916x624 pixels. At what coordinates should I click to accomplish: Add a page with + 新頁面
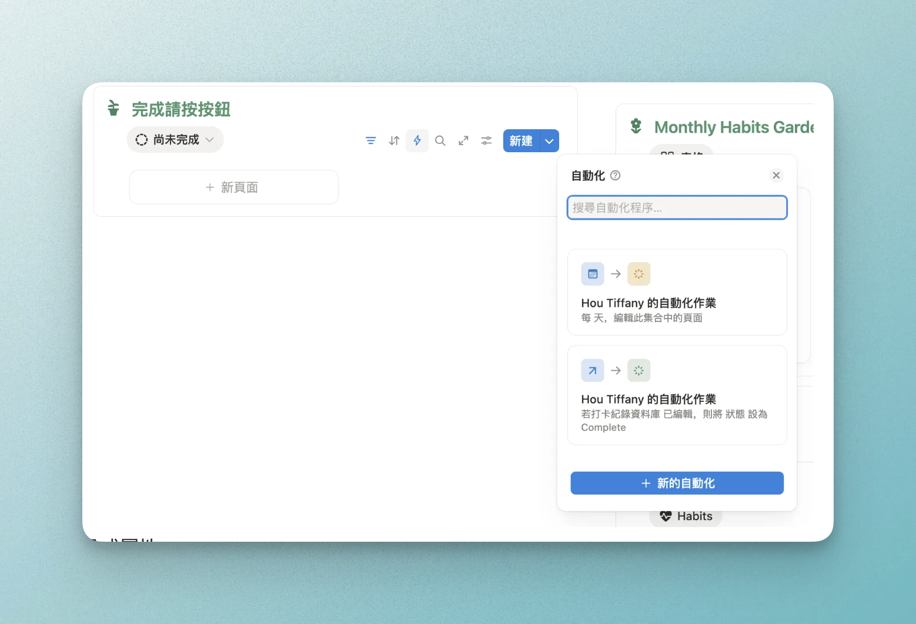click(233, 187)
